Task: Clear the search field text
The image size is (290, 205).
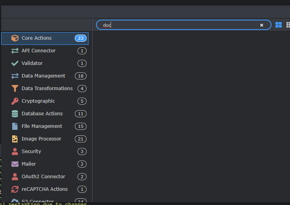Action: (x=262, y=25)
